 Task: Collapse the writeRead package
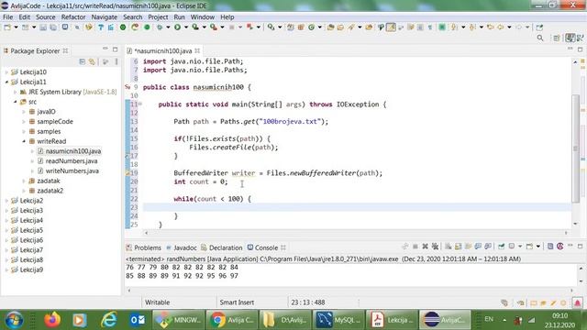coord(24,141)
